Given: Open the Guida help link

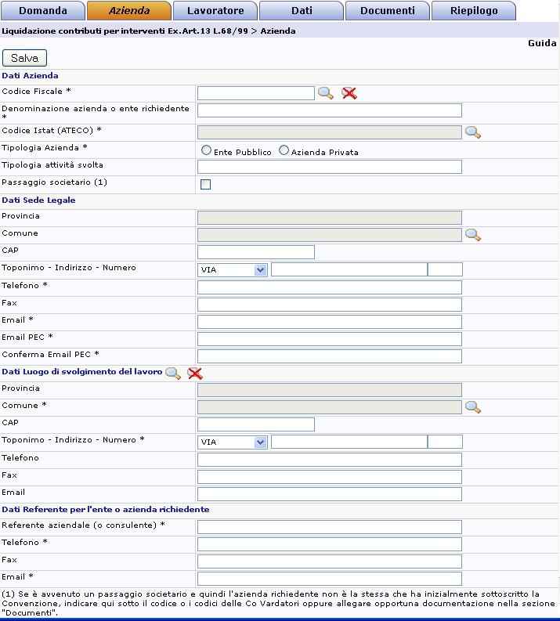Looking at the screenshot, I should coord(542,43).
